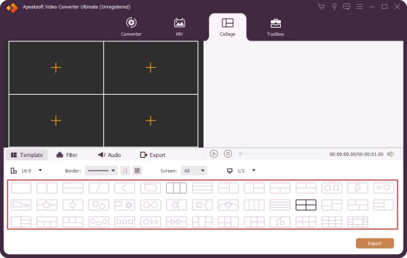Screen dimensions: 407x258
Task: Click the border color picker button
Action: click(125, 171)
